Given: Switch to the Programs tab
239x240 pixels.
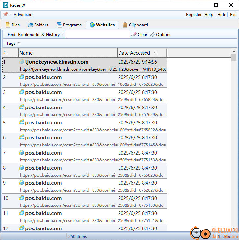Looking at the screenshot, I should click(x=69, y=25).
